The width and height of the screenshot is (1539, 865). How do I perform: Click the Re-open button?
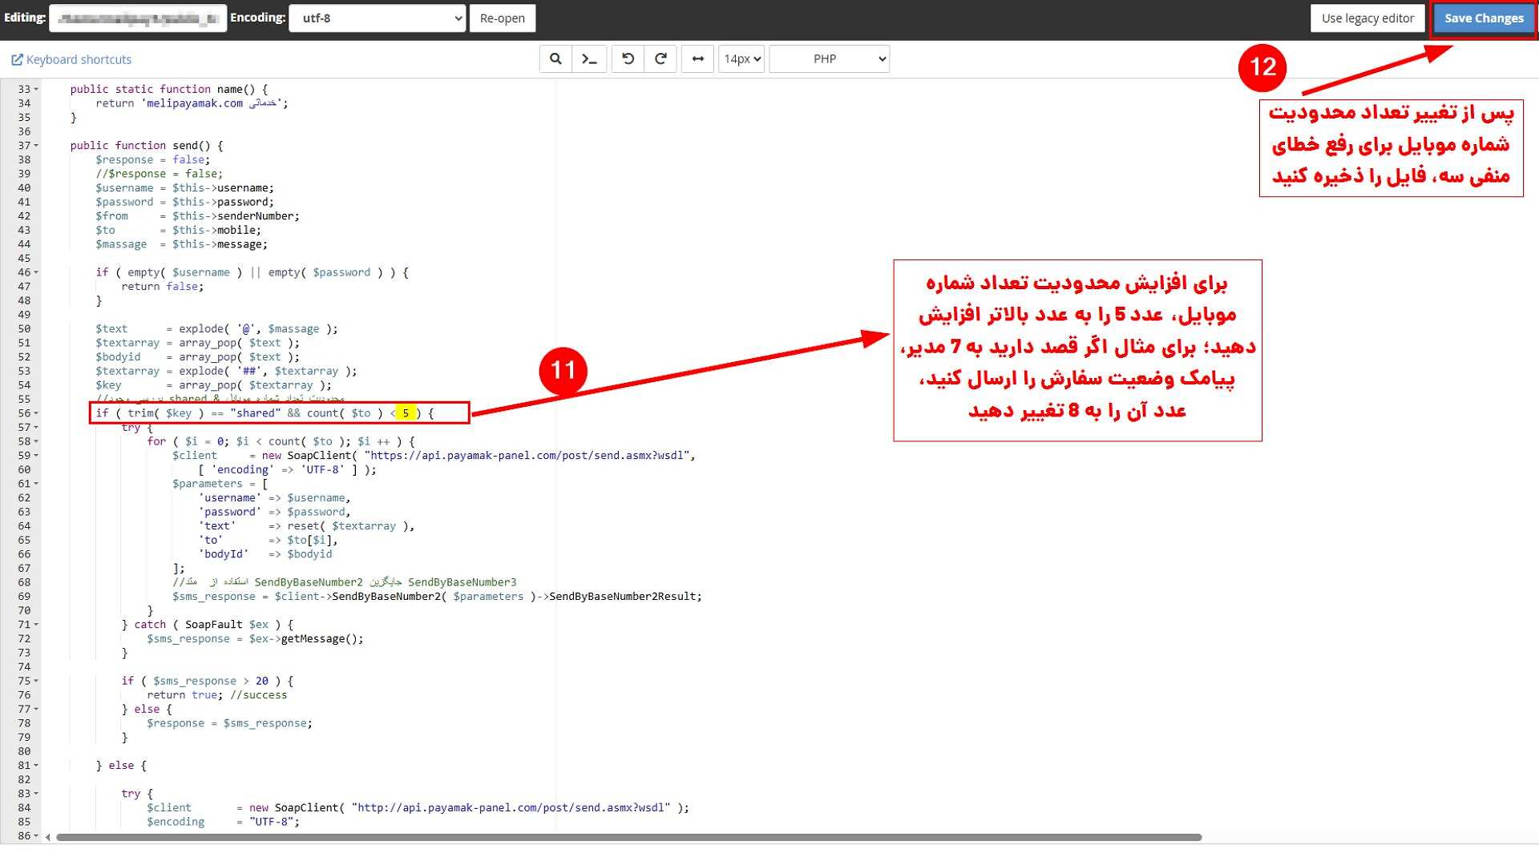[503, 18]
